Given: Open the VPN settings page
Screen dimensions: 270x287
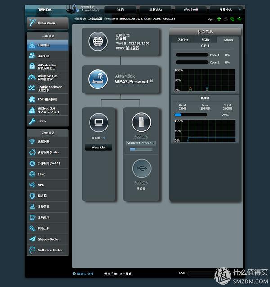Looking at the screenshot, I should click(x=47, y=185).
